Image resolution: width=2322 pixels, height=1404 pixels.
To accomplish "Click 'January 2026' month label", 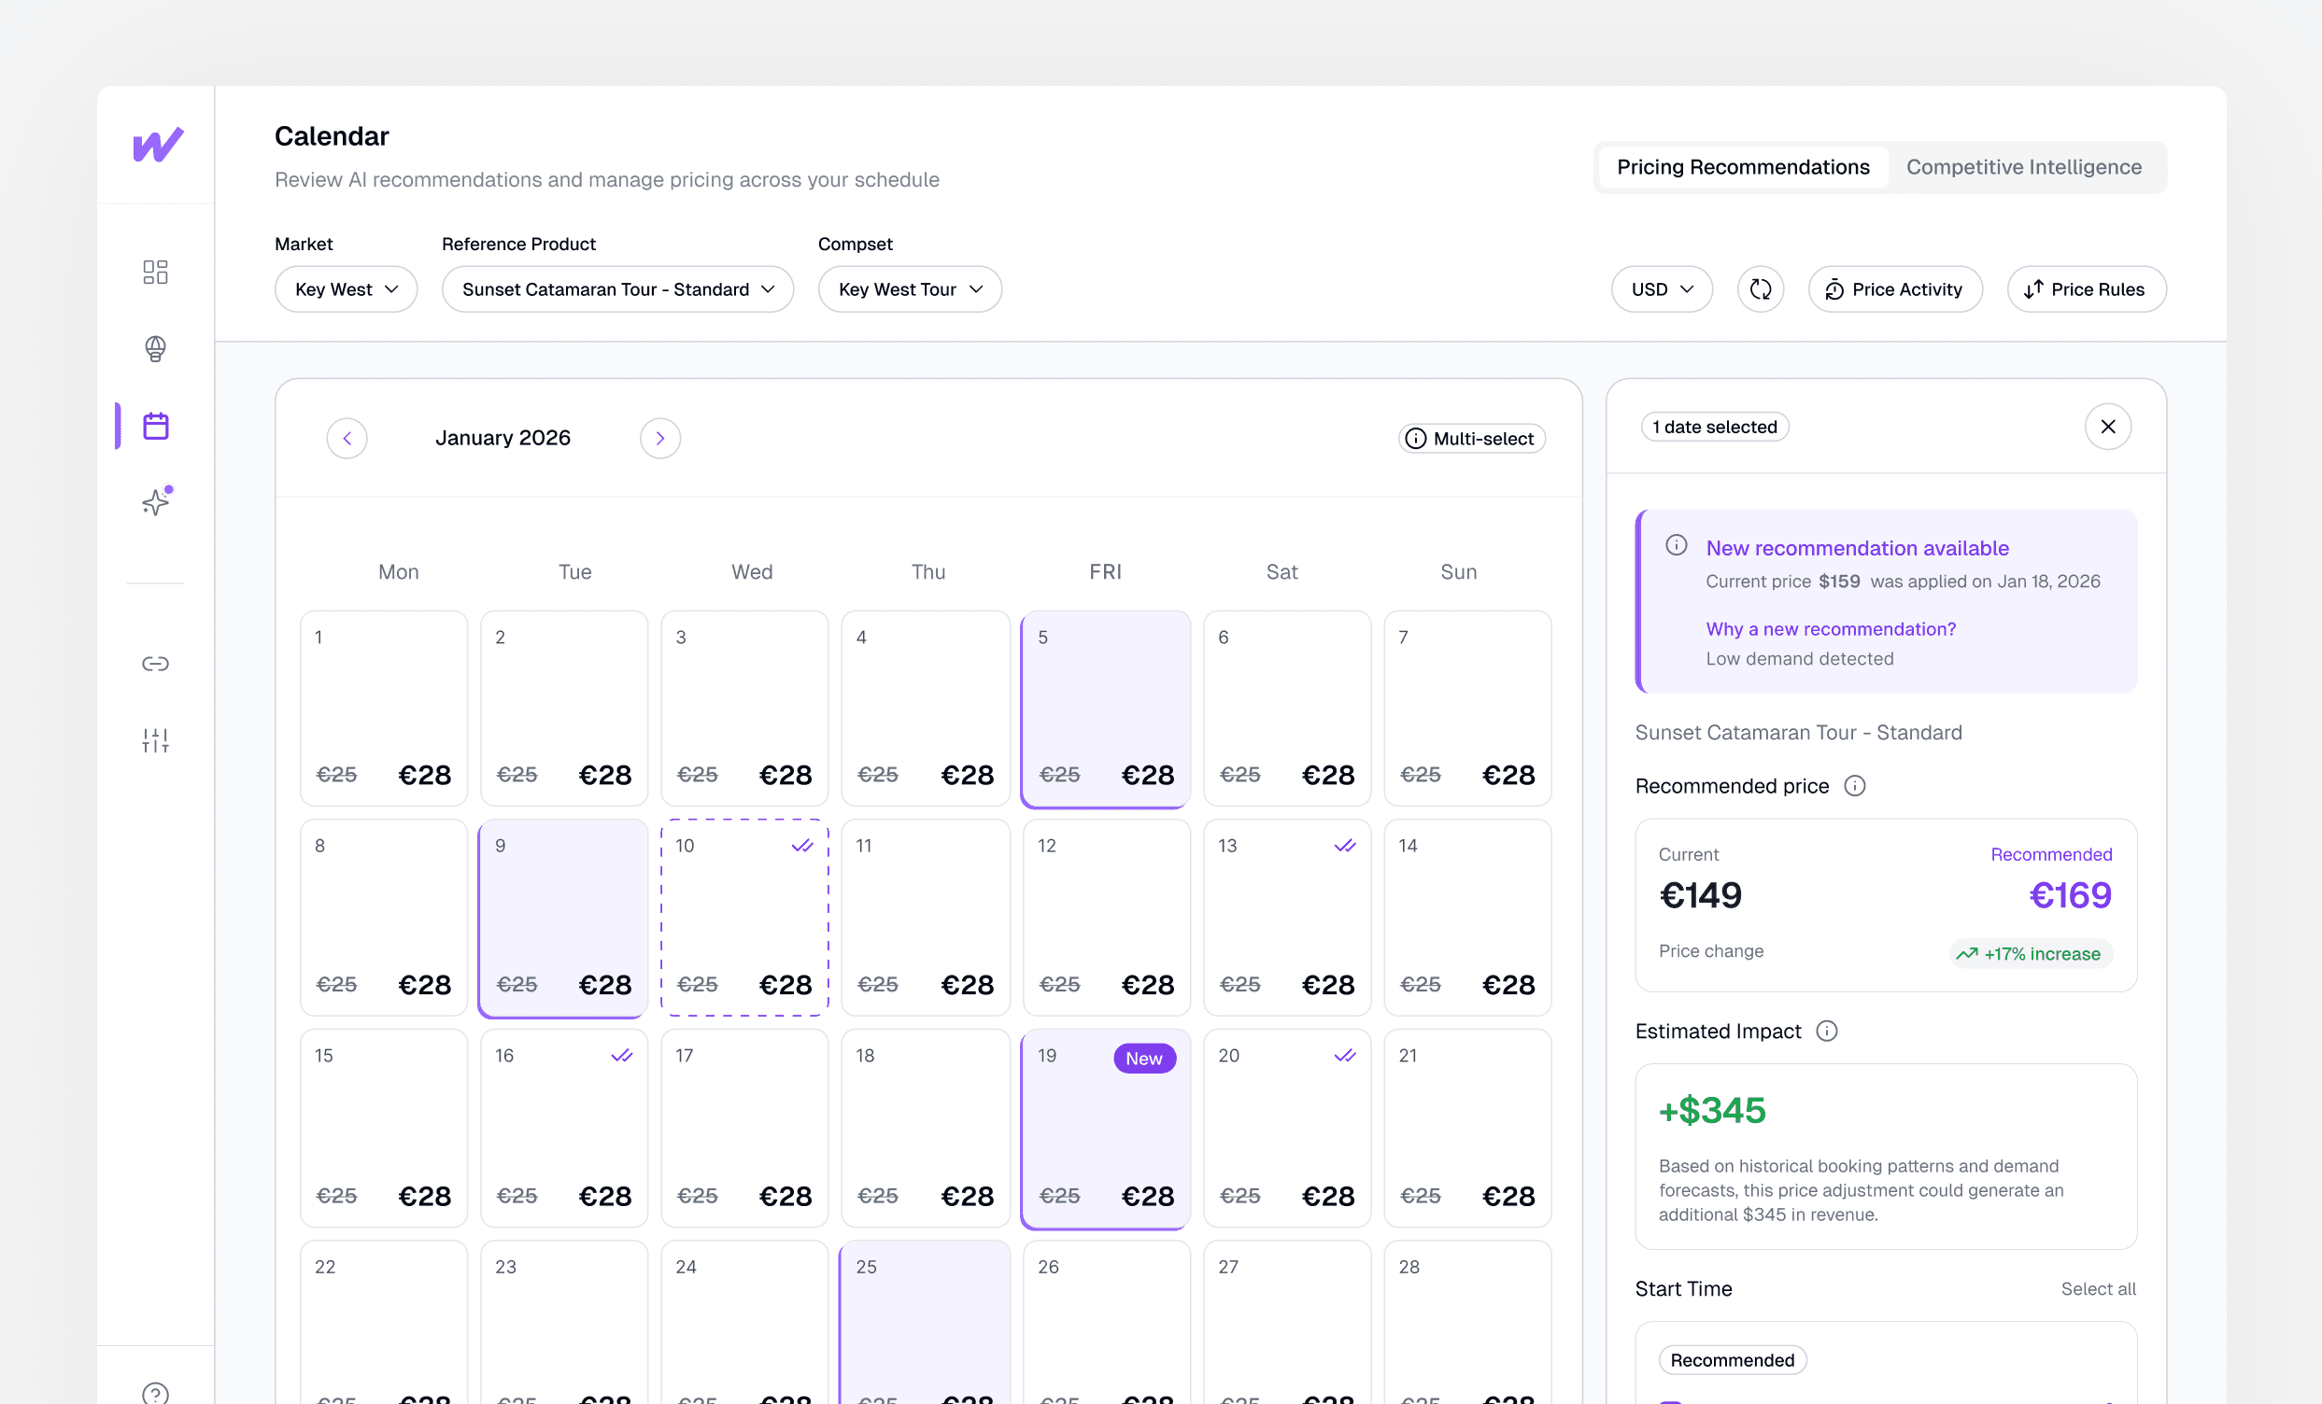I will tap(503, 438).
